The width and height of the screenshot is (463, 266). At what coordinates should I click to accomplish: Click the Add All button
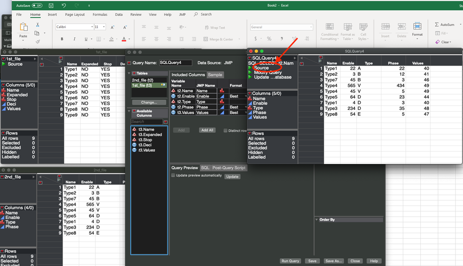tap(207, 130)
